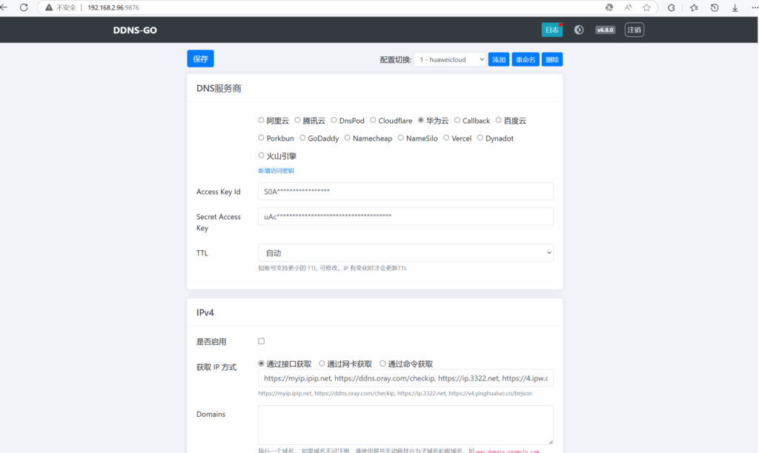This screenshot has width=759, height=453.
Task: Choose 通过网卡获取 IP method
Action: tap(320, 363)
